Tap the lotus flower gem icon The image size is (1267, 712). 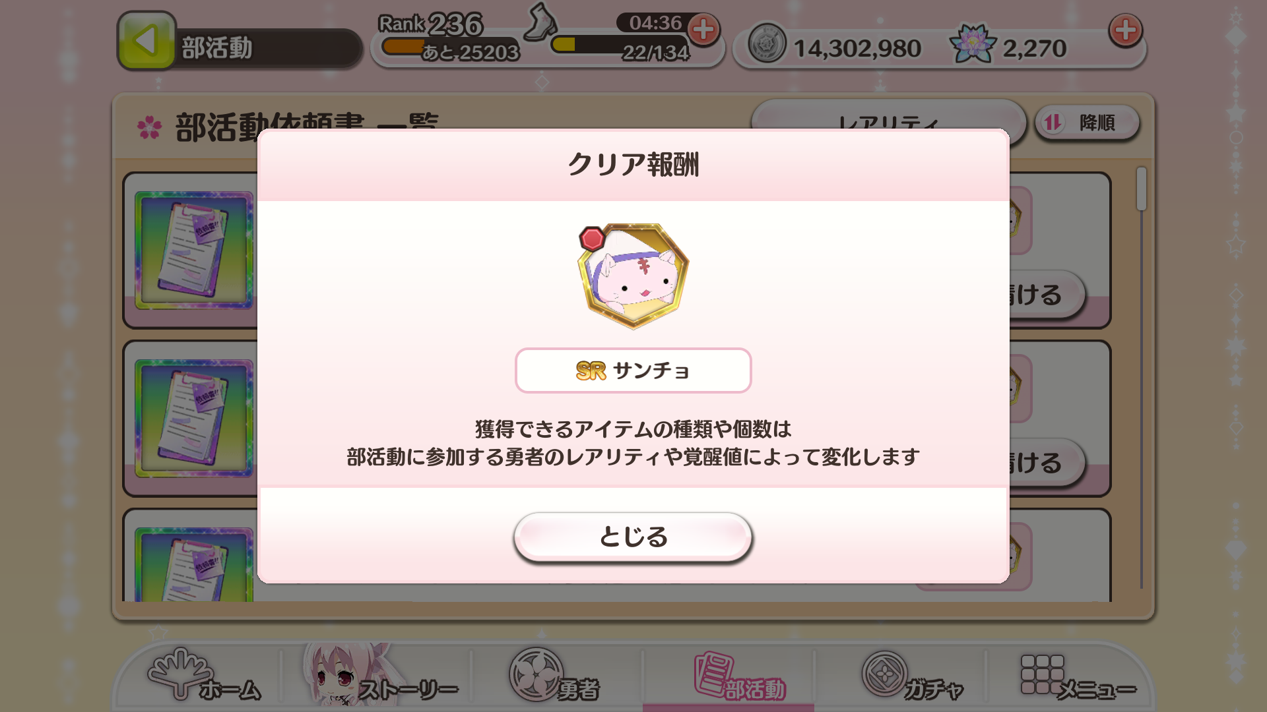pos(973,44)
